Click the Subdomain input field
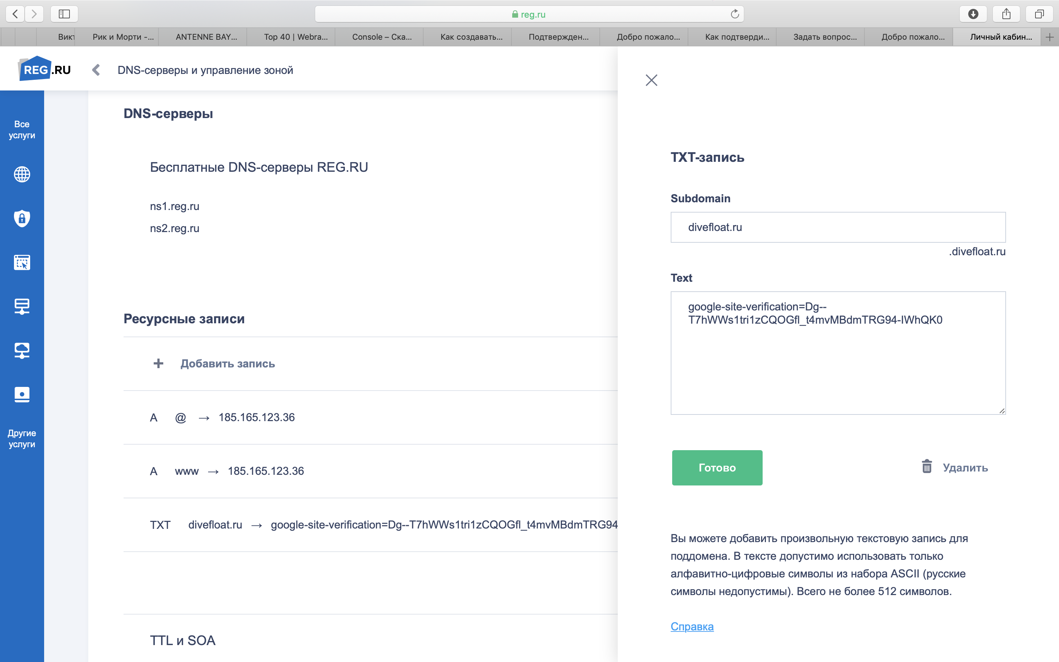 point(838,227)
